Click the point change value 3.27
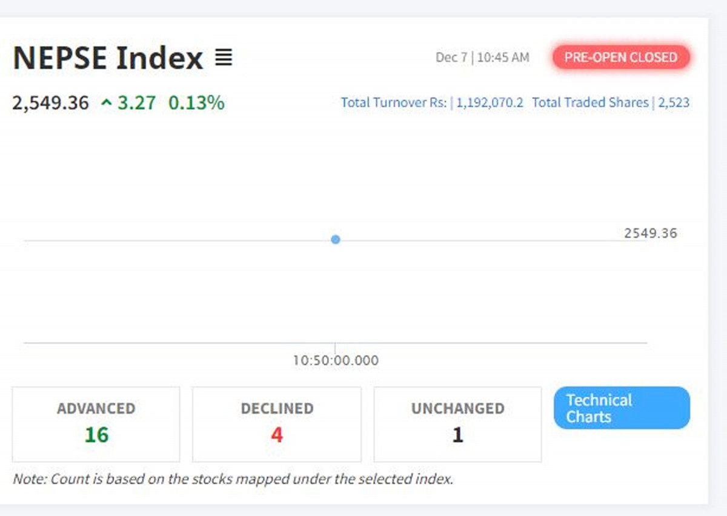The image size is (727, 516). click(x=136, y=103)
